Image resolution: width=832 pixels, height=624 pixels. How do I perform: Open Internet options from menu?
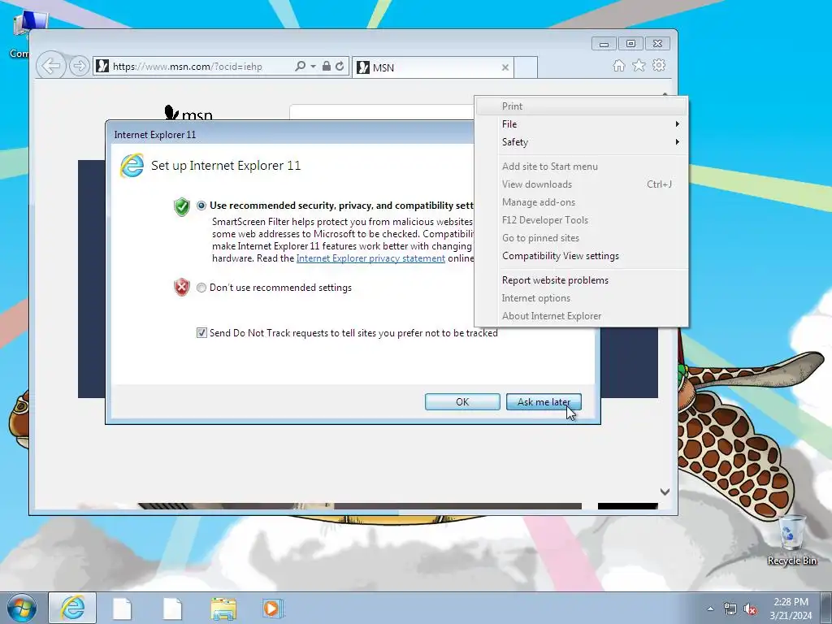[x=582, y=298]
